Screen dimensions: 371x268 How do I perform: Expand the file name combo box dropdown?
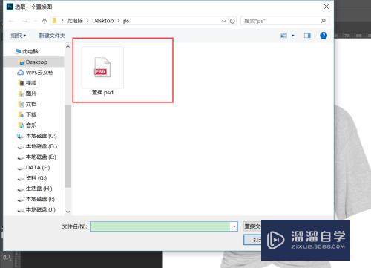[x=234, y=226]
